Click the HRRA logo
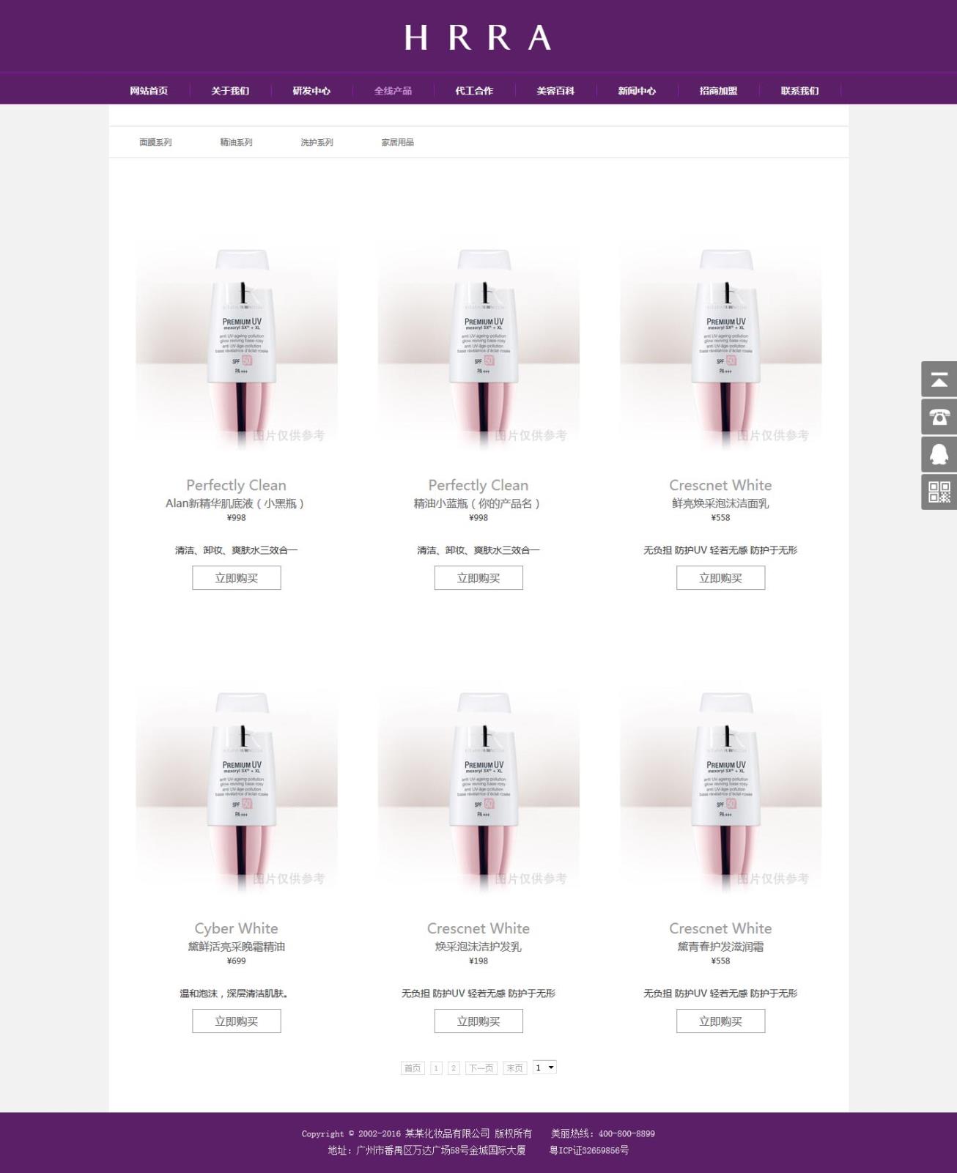Screen dimensions: 957x1173 (478, 37)
